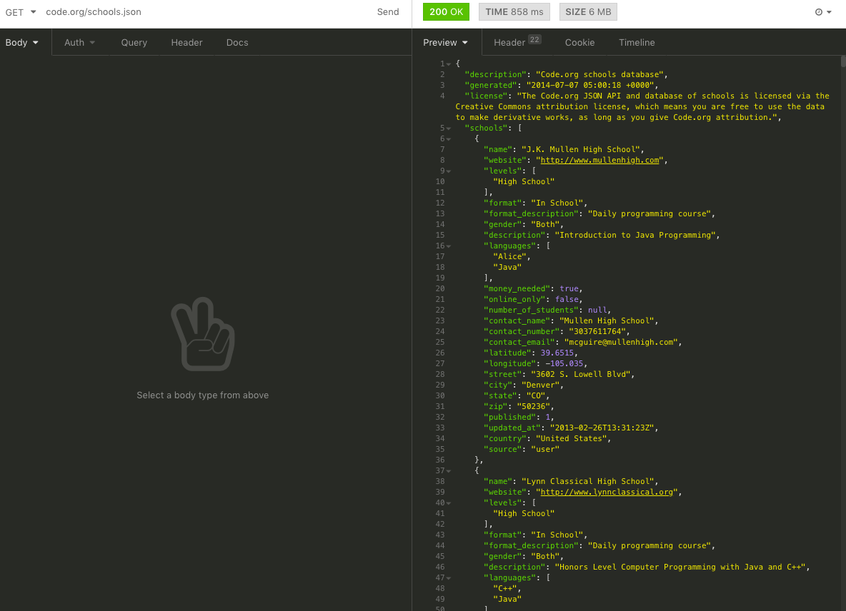This screenshot has width=846, height=611.
Task: Click the TIME 858 ms tag
Action: pyautogui.click(x=514, y=12)
